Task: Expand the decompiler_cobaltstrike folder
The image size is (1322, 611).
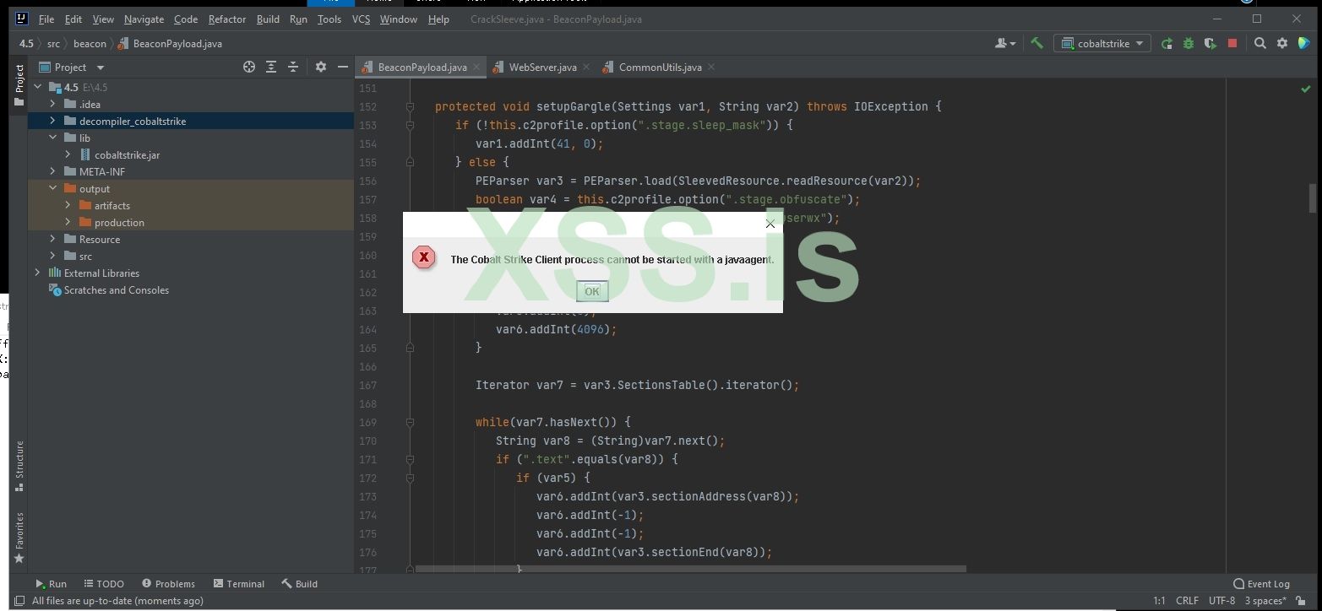Action: pos(52,122)
